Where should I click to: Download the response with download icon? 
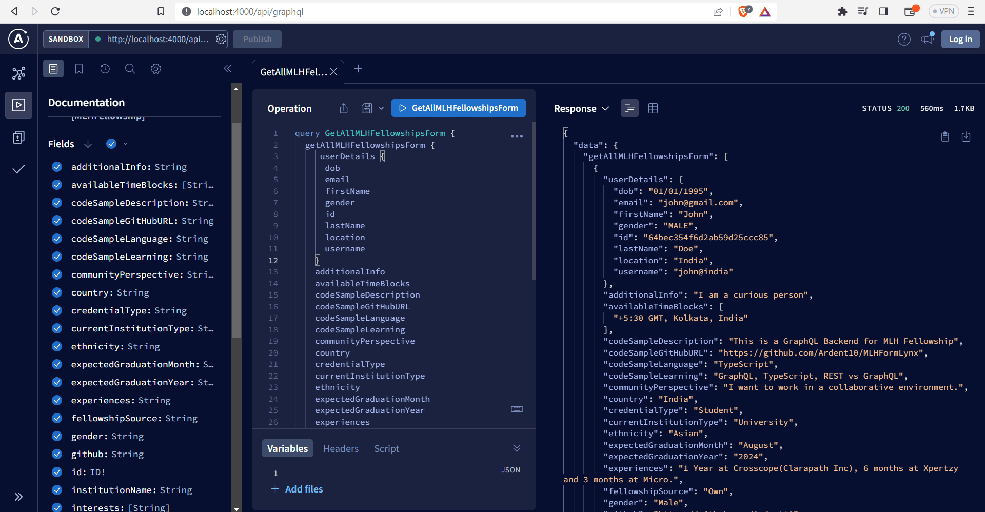click(966, 136)
